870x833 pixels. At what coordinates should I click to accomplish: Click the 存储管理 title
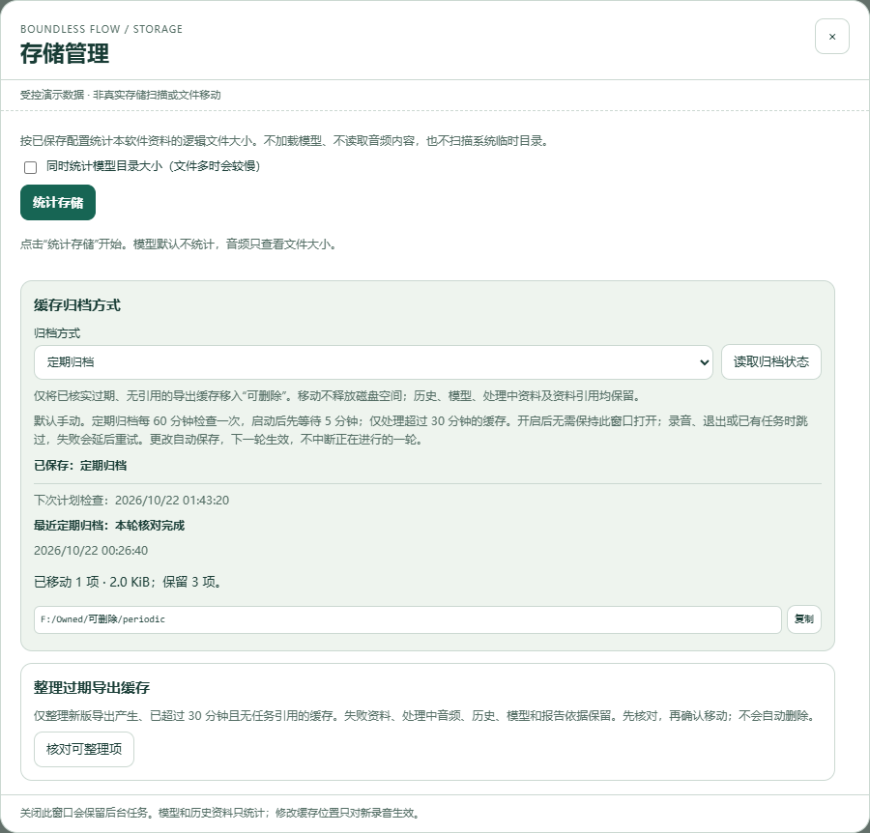65,54
